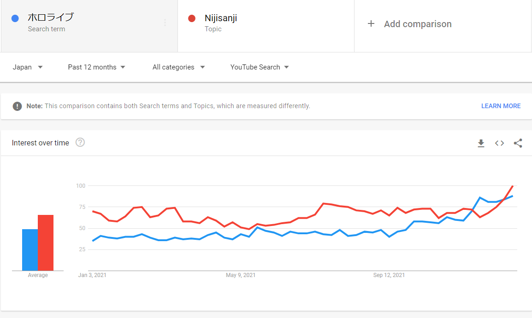Open help for Interest over time
532x318 pixels.
tap(80, 143)
